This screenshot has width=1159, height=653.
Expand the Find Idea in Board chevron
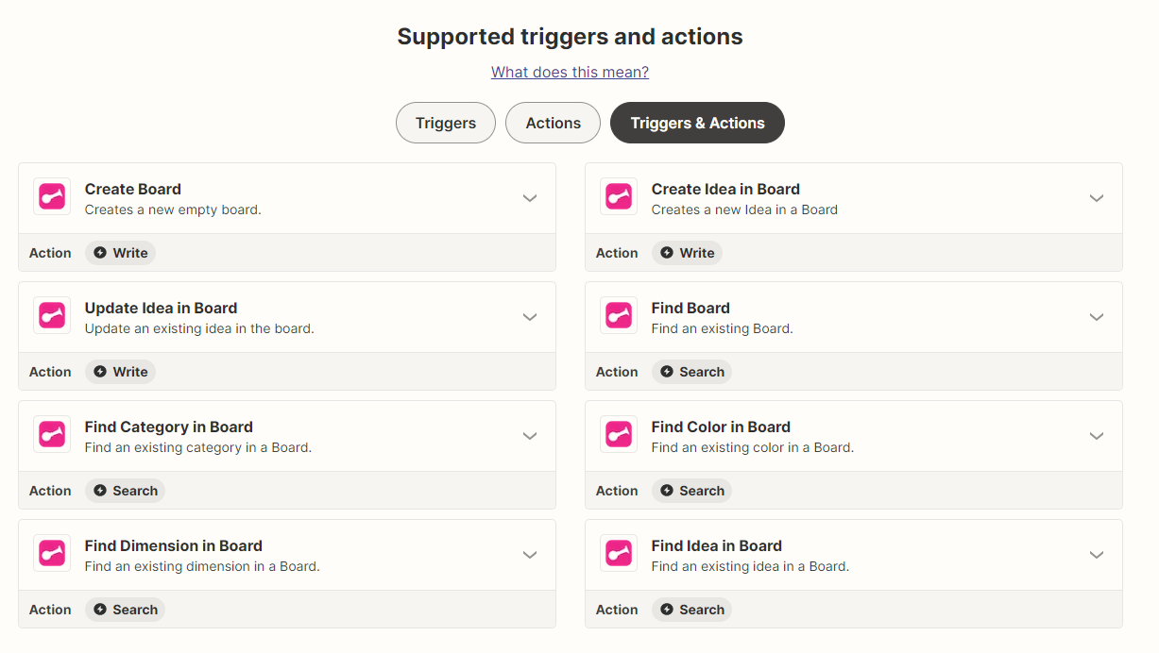pos(1097,555)
